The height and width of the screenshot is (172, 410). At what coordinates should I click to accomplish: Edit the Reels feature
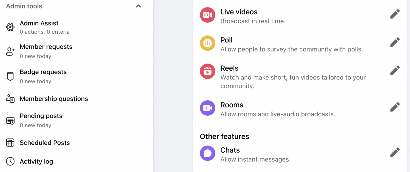(x=395, y=70)
